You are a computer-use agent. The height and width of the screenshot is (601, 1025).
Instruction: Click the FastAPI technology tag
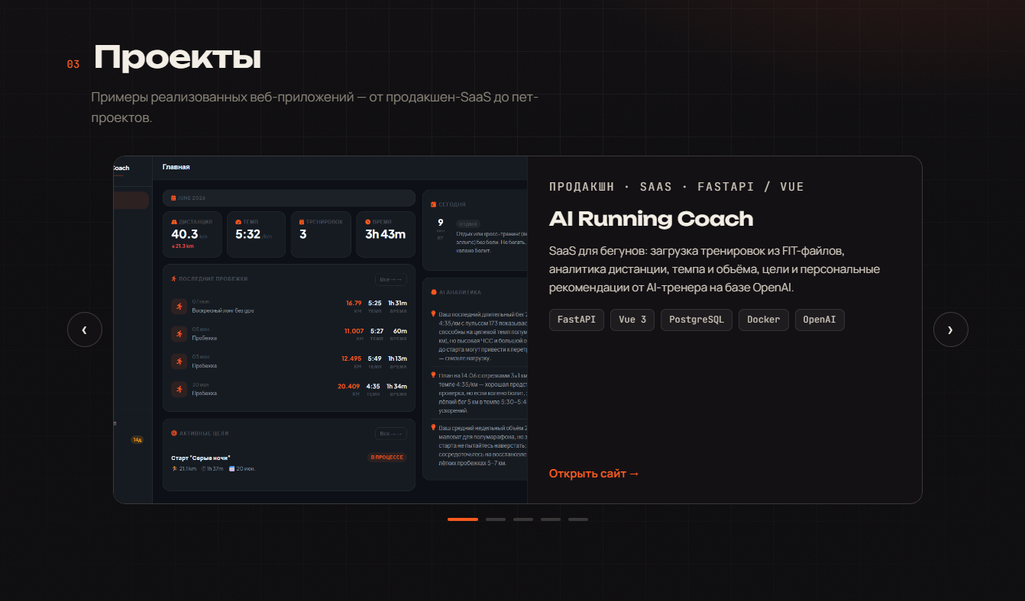tap(577, 320)
